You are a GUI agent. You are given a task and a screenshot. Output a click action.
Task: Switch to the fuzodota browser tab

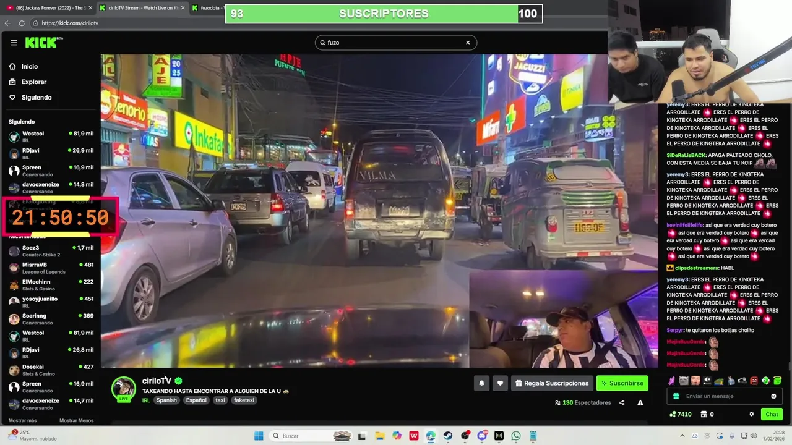click(207, 8)
